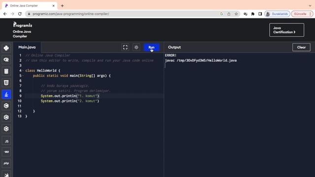Reload the current page

[x=20, y=14]
